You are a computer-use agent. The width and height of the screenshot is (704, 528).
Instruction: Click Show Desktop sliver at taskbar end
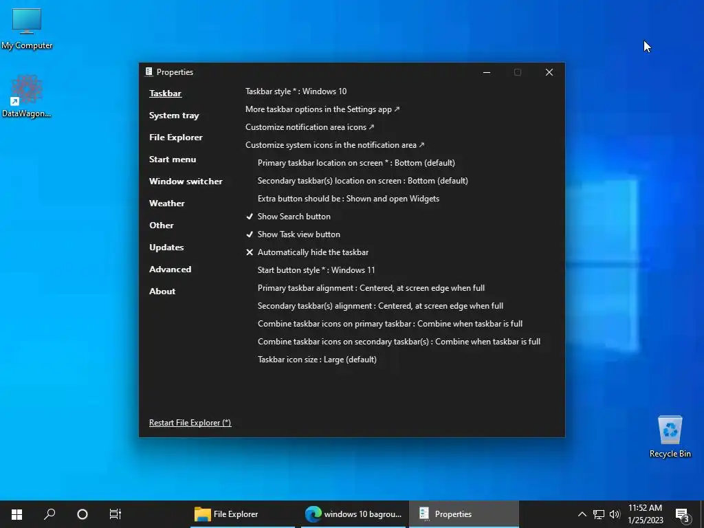click(702, 514)
